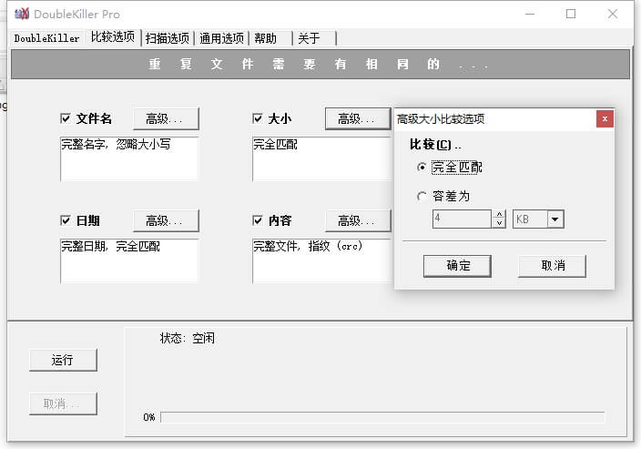Click the 完全匹配 size description box
641x449 pixels.
[321, 158]
